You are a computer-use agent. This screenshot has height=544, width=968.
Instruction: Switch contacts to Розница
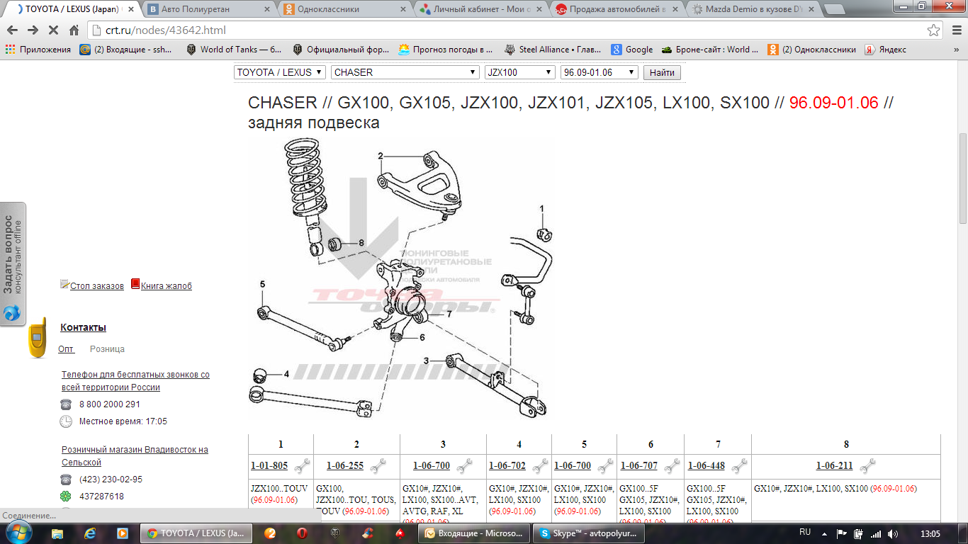coord(107,349)
